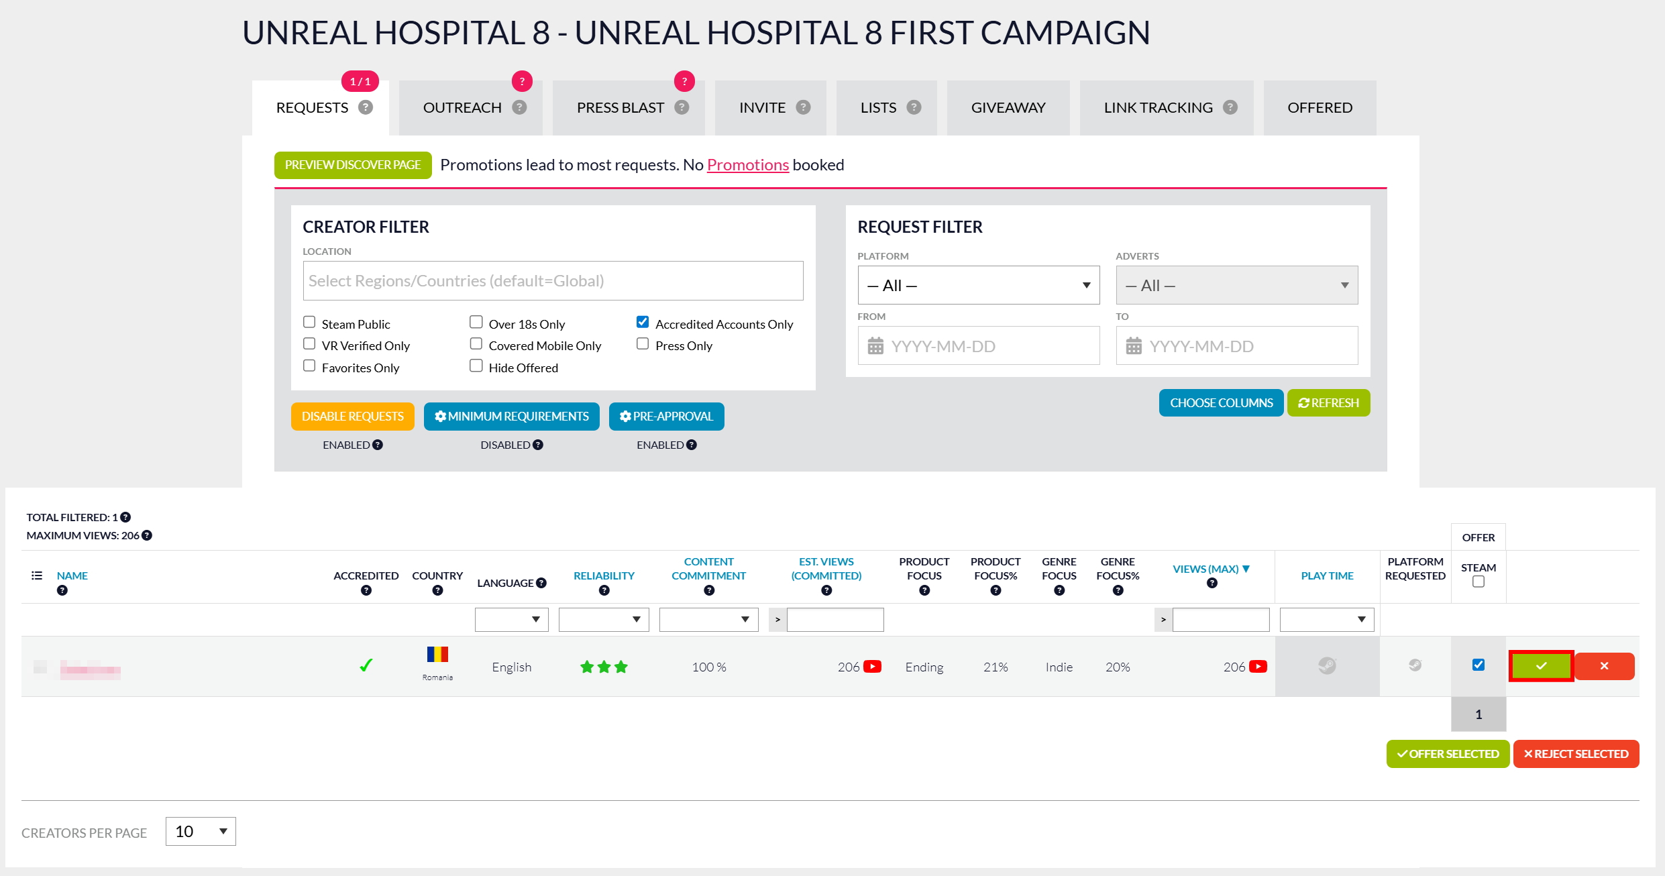This screenshot has width=1665, height=876.
Task: Toggle the Steam offer header checkbox
Action: tap(1478, 582)
